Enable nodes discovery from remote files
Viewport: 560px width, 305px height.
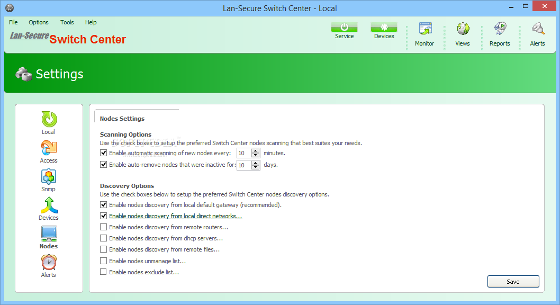[104, 249]
